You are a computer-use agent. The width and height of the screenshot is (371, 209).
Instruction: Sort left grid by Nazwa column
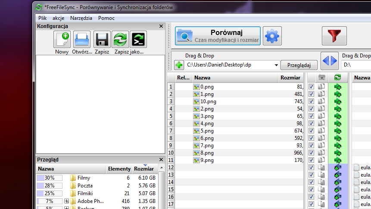[x=235, y=78]
